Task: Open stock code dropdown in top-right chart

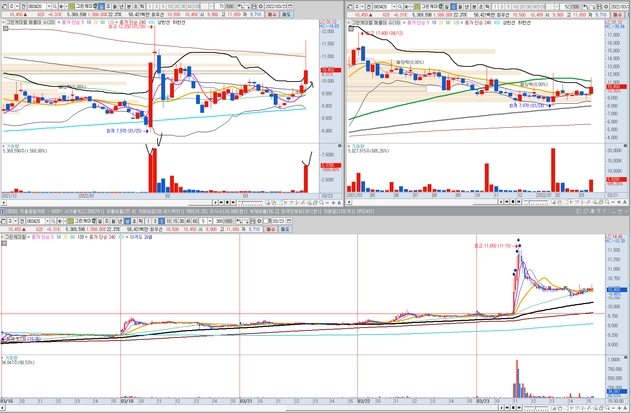Action: click(394, 7)
